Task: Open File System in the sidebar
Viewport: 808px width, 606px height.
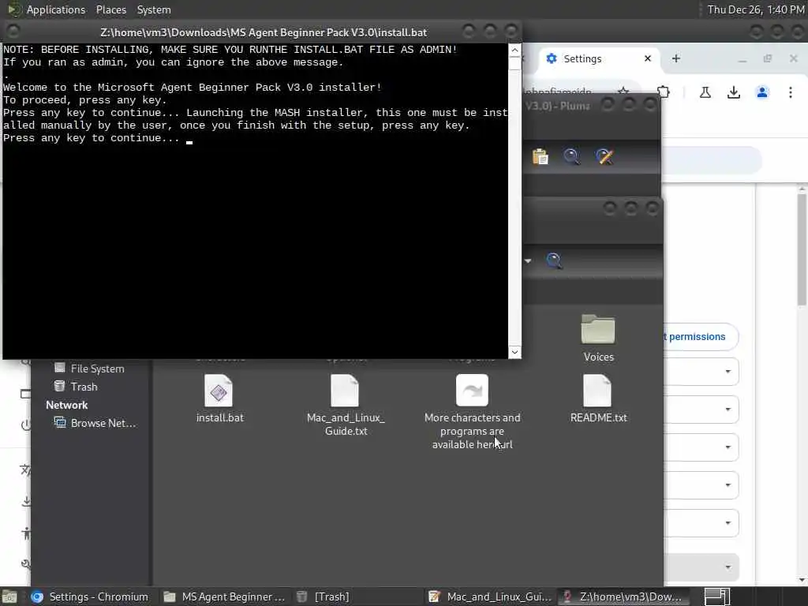Action: (x=90, y=368)
